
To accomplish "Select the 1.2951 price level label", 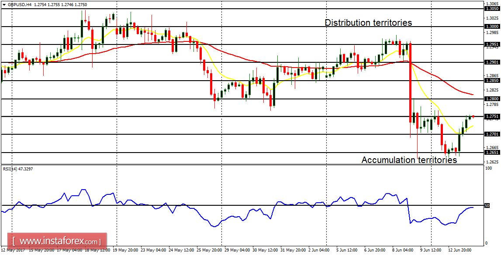I will 491,44.
